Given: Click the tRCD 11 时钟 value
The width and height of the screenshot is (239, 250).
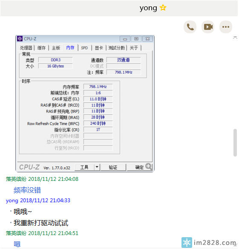Looking at the screenshot, I should (x=98, y=105).
